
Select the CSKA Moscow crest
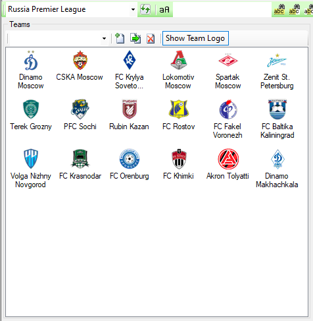80,60
